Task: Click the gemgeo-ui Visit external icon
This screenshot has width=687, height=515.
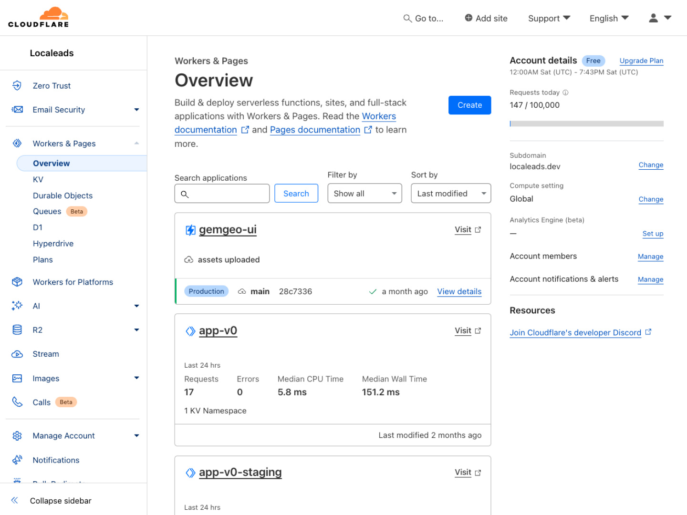Action: click(478, 230)
